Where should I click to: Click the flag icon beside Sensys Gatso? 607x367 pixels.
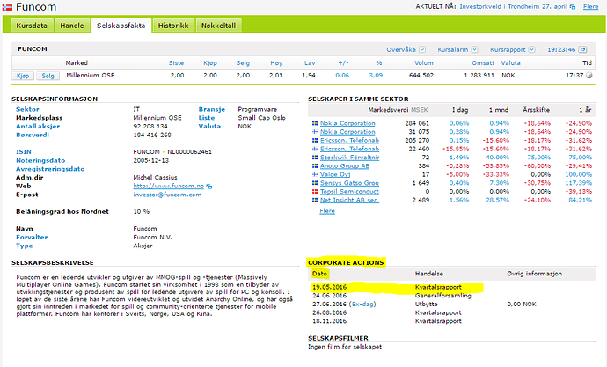pyautogui.click(x=315, y=183)
